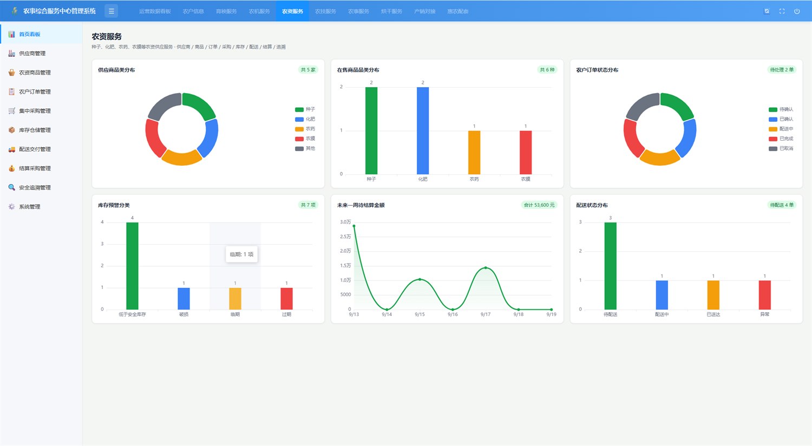Toggle the 种子 legend entry in 供应商品类分布
Image resolution: width=812 pixels, height=446 pixels.
305,109
